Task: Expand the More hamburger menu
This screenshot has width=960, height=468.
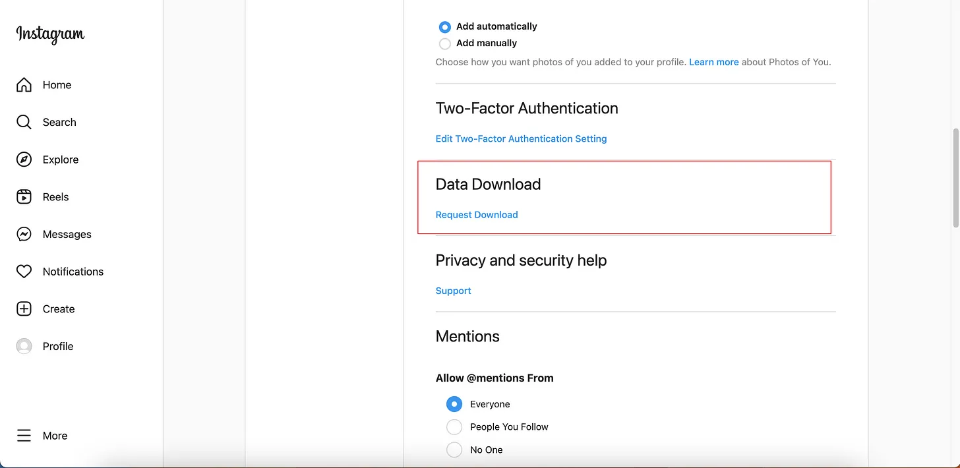Action: click(x=24, y=436)
